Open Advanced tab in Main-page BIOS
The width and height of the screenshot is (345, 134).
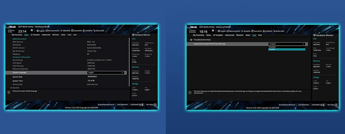coord(46,35)
